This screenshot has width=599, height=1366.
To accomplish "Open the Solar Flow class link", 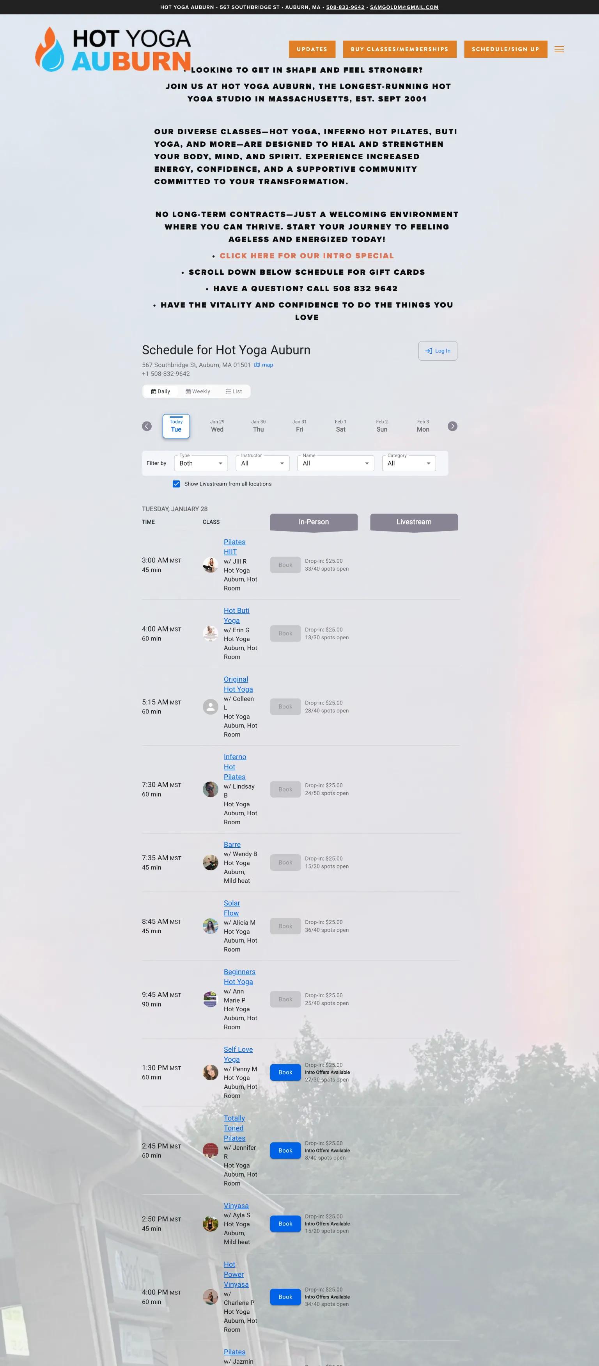I will coord(232,908).
